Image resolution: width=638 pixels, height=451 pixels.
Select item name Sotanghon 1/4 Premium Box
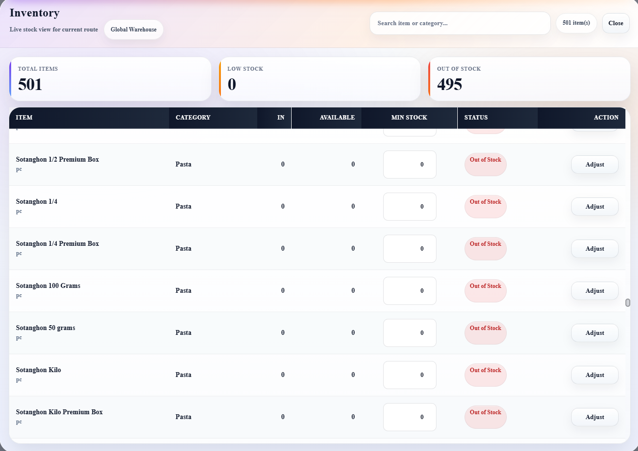(57, 244)
